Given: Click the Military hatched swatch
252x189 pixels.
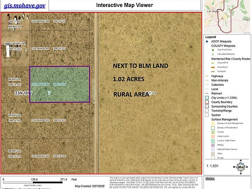Looking at the screenshot, I should pos(213,145).
